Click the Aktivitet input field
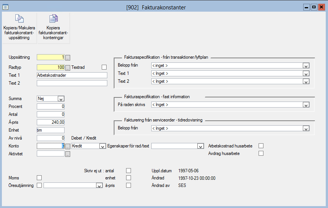 click(51, 154)
